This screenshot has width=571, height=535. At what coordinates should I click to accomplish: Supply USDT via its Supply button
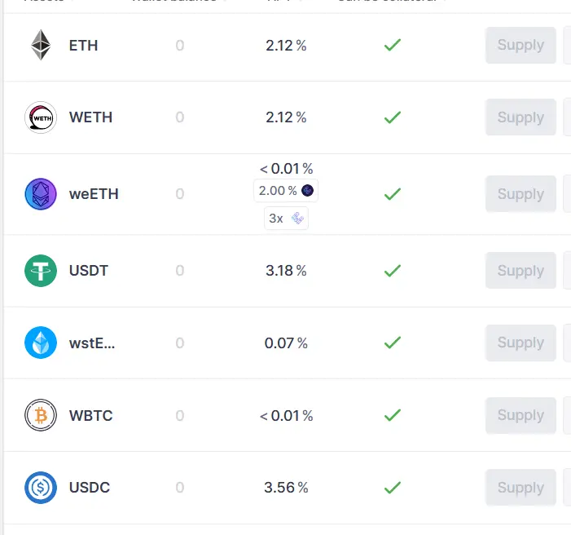point(520,271)
